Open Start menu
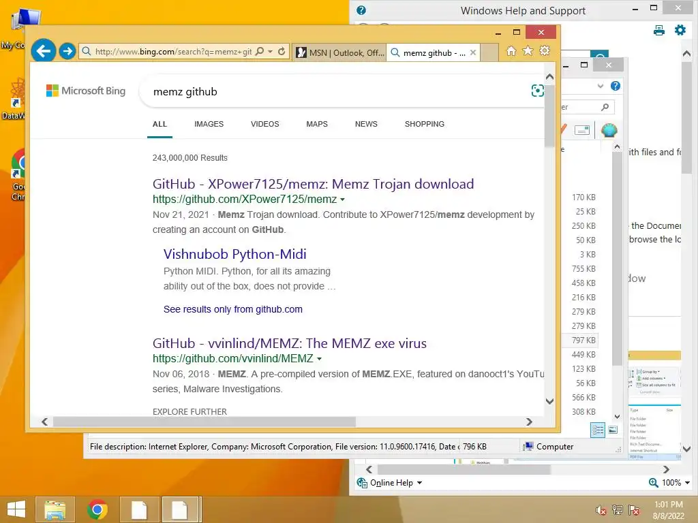Image resolution: width=698 pixels, height=523 pixels. pos(16,509)
